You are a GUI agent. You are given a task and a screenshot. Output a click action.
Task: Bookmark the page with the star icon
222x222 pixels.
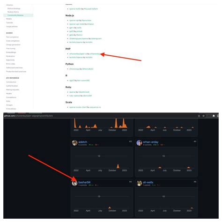[204, 116]
